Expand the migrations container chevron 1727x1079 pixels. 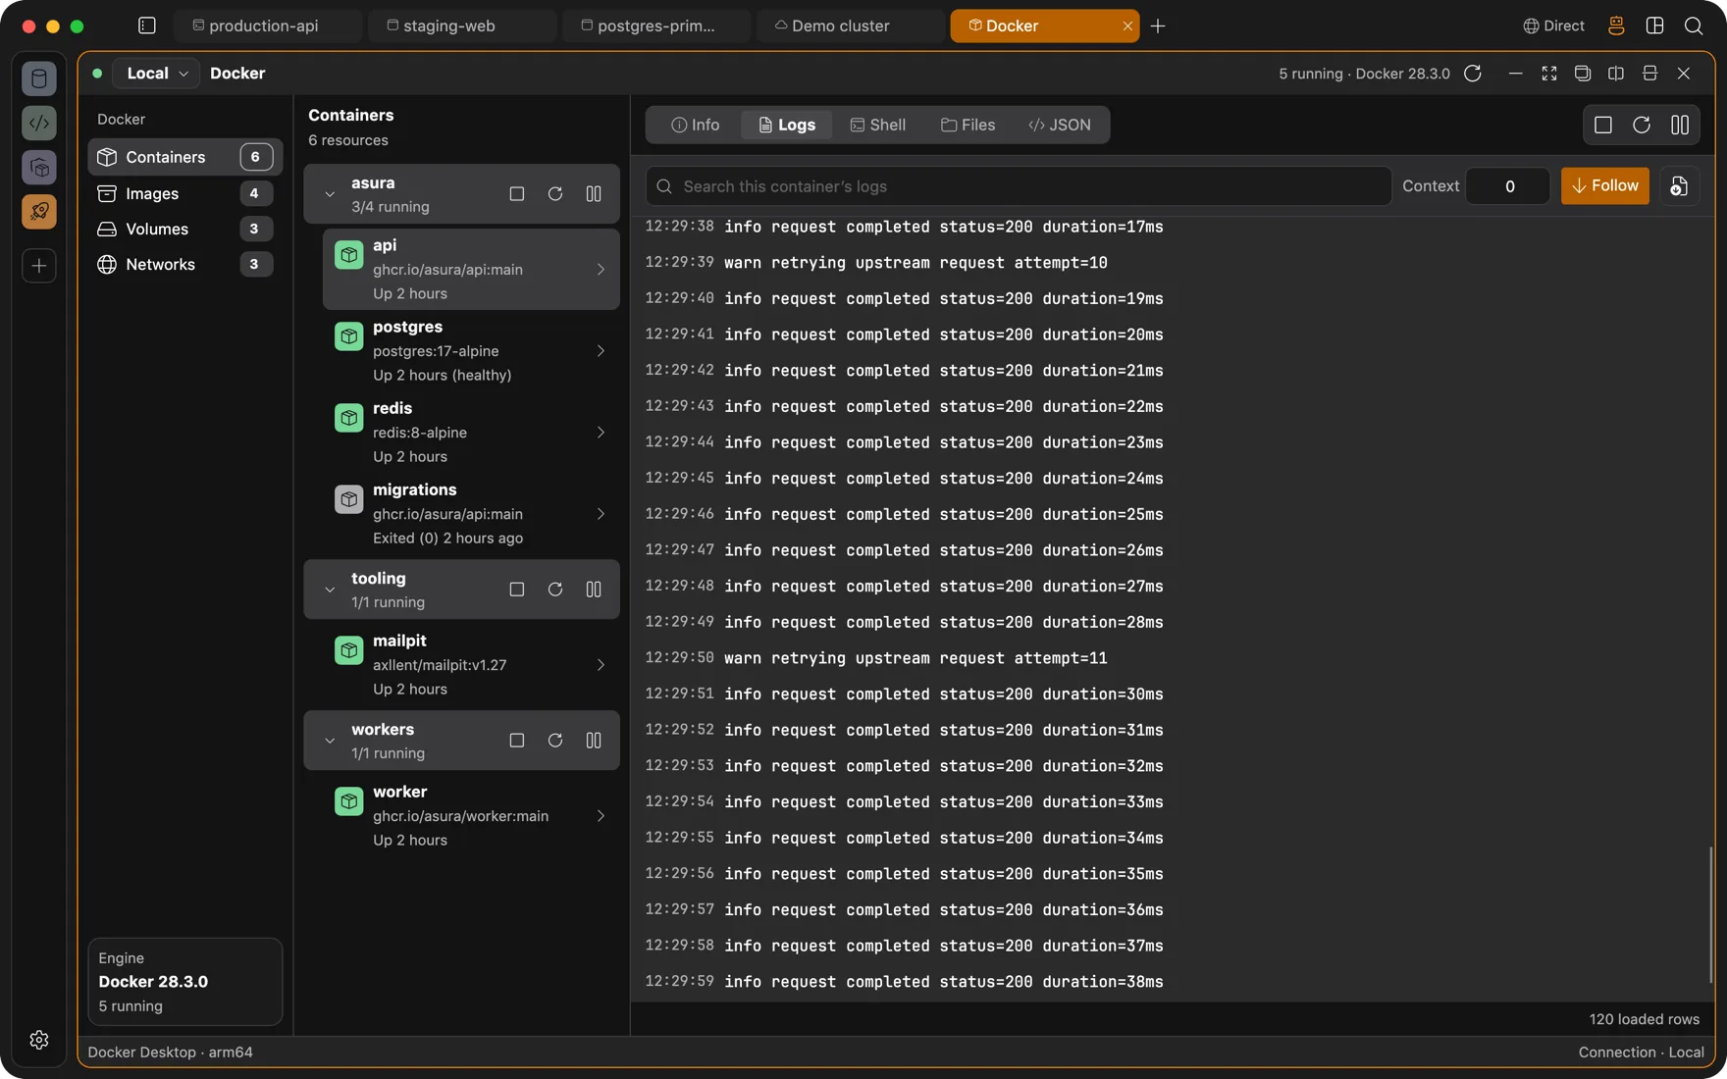601,514
